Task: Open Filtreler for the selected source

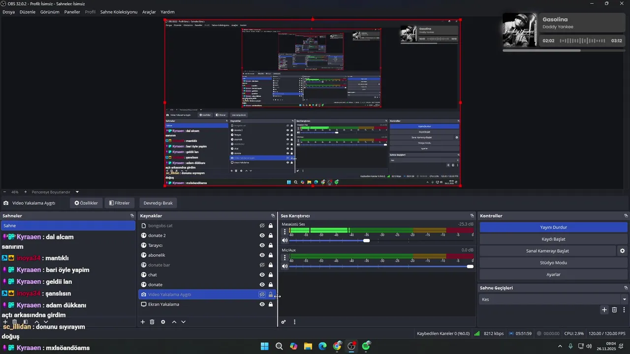Action: coord(119,203)
